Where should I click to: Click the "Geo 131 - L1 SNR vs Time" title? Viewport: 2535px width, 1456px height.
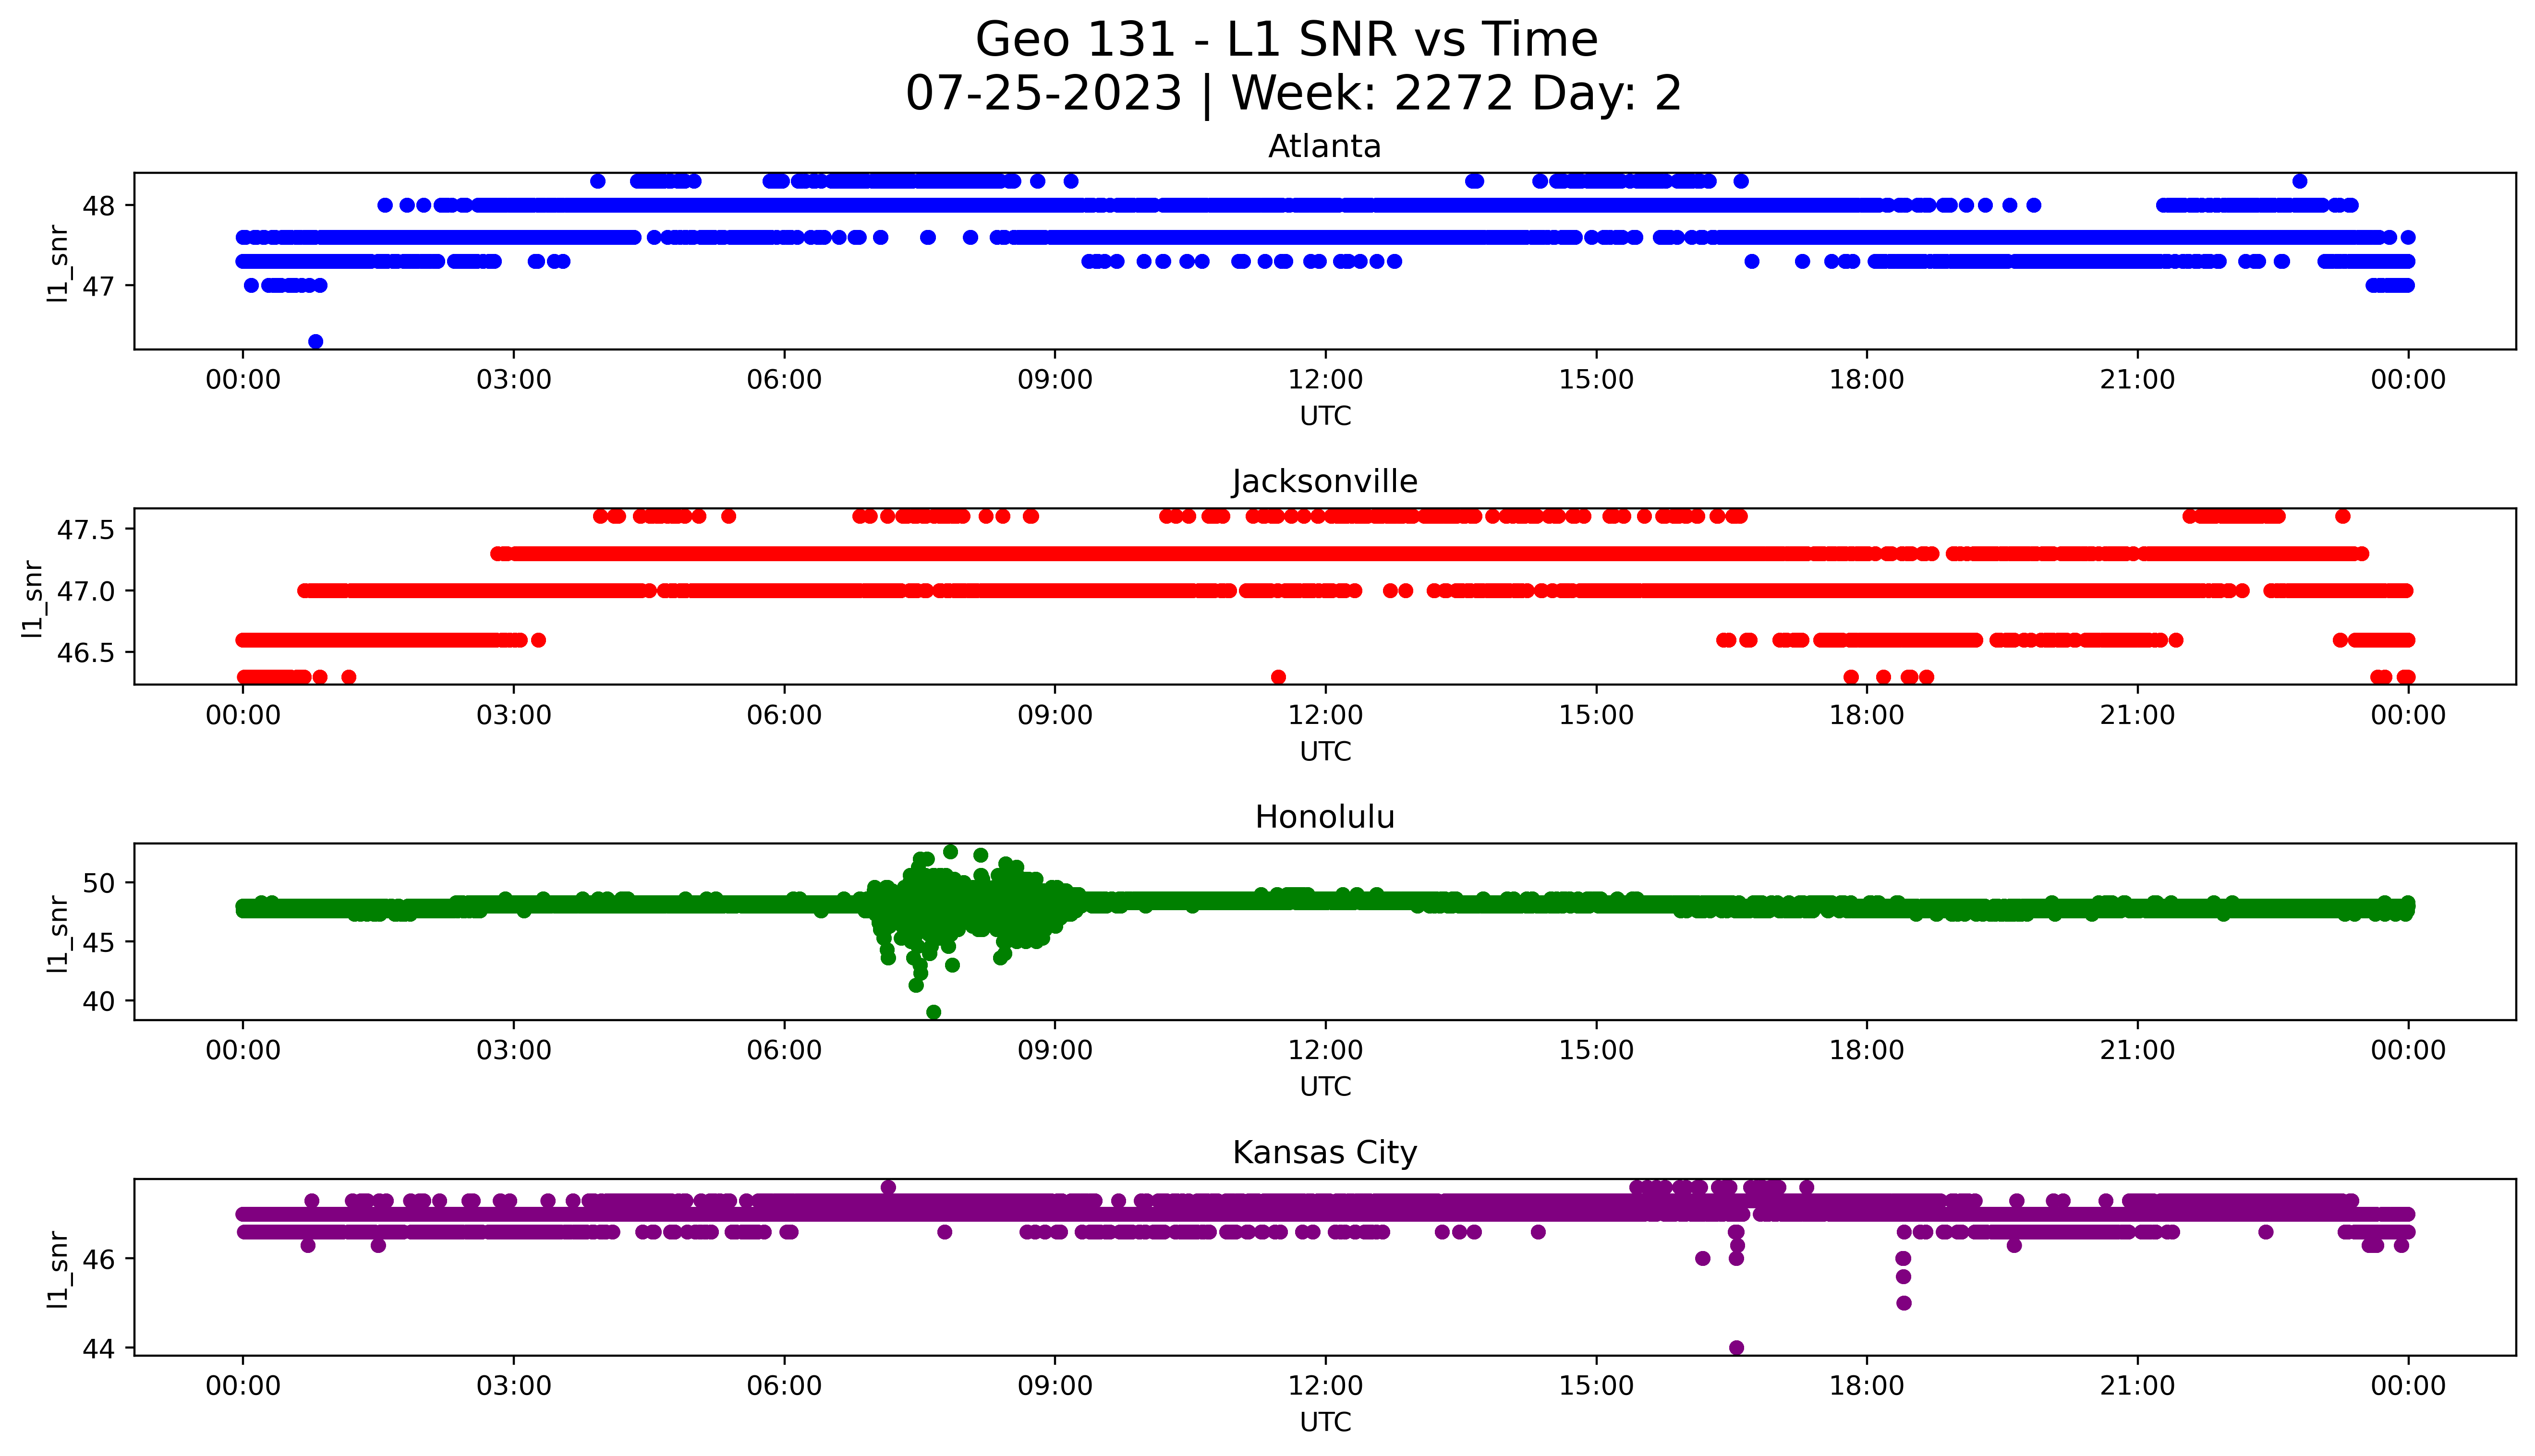coord(1286,40)
